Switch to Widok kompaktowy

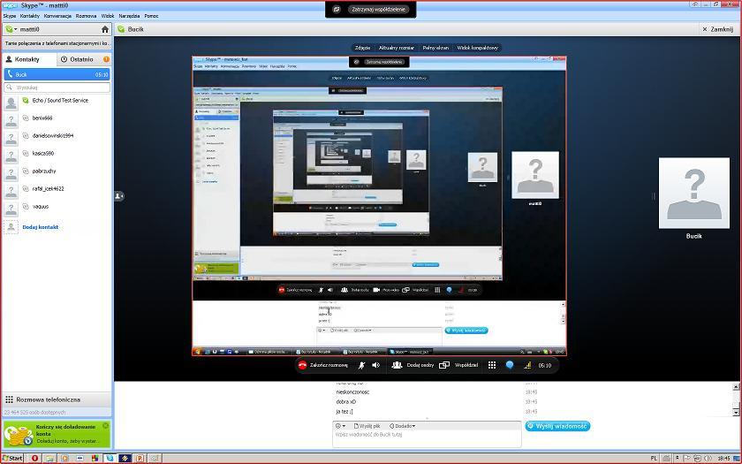tap(478, 48)
